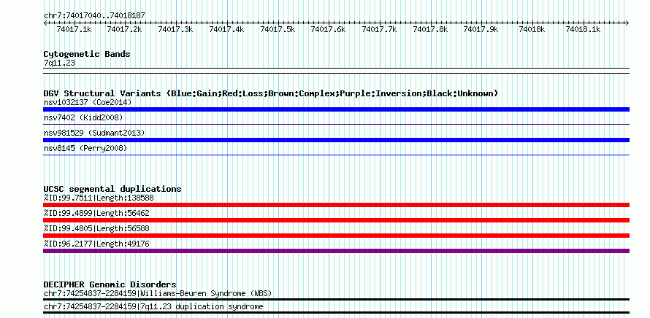
Task: Select the thick blue nsv981529 gain bar
Action: [336, 140]
